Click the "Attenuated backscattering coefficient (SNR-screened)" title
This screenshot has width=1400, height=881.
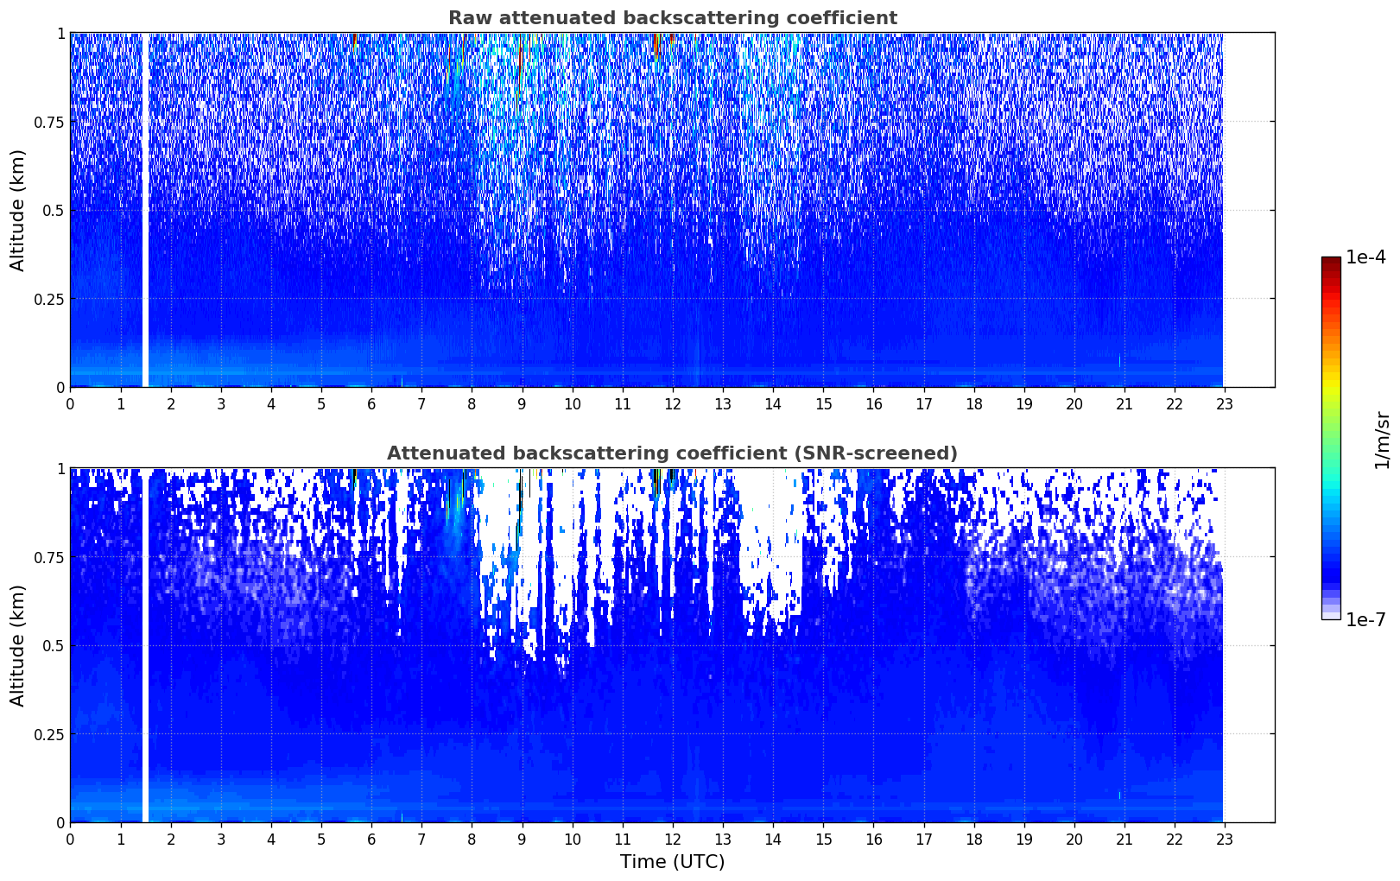click(x=672, y=453)
